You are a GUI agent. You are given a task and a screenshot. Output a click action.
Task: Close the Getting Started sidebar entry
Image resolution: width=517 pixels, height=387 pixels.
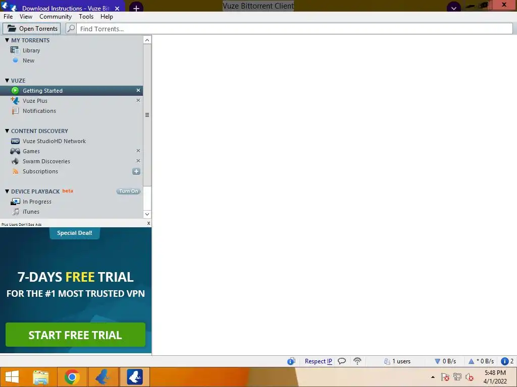(x=138, y=90)
